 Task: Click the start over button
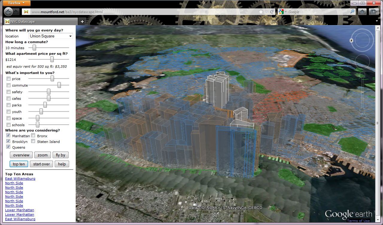[x=42, y=164]
